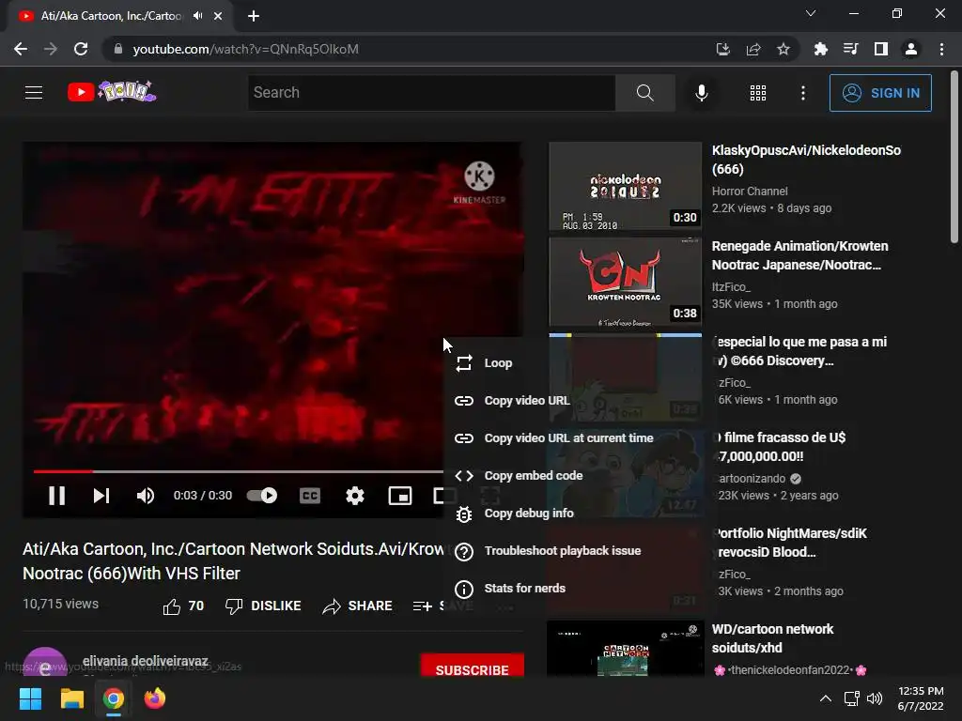The image size is (962, 721).
Task: Open network status tray icon
Action: [851, 698]
